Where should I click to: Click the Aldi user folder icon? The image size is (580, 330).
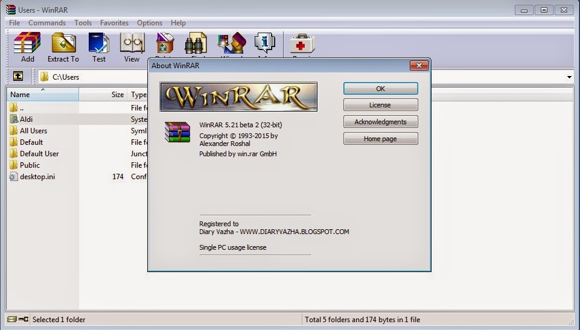[14, 119]
